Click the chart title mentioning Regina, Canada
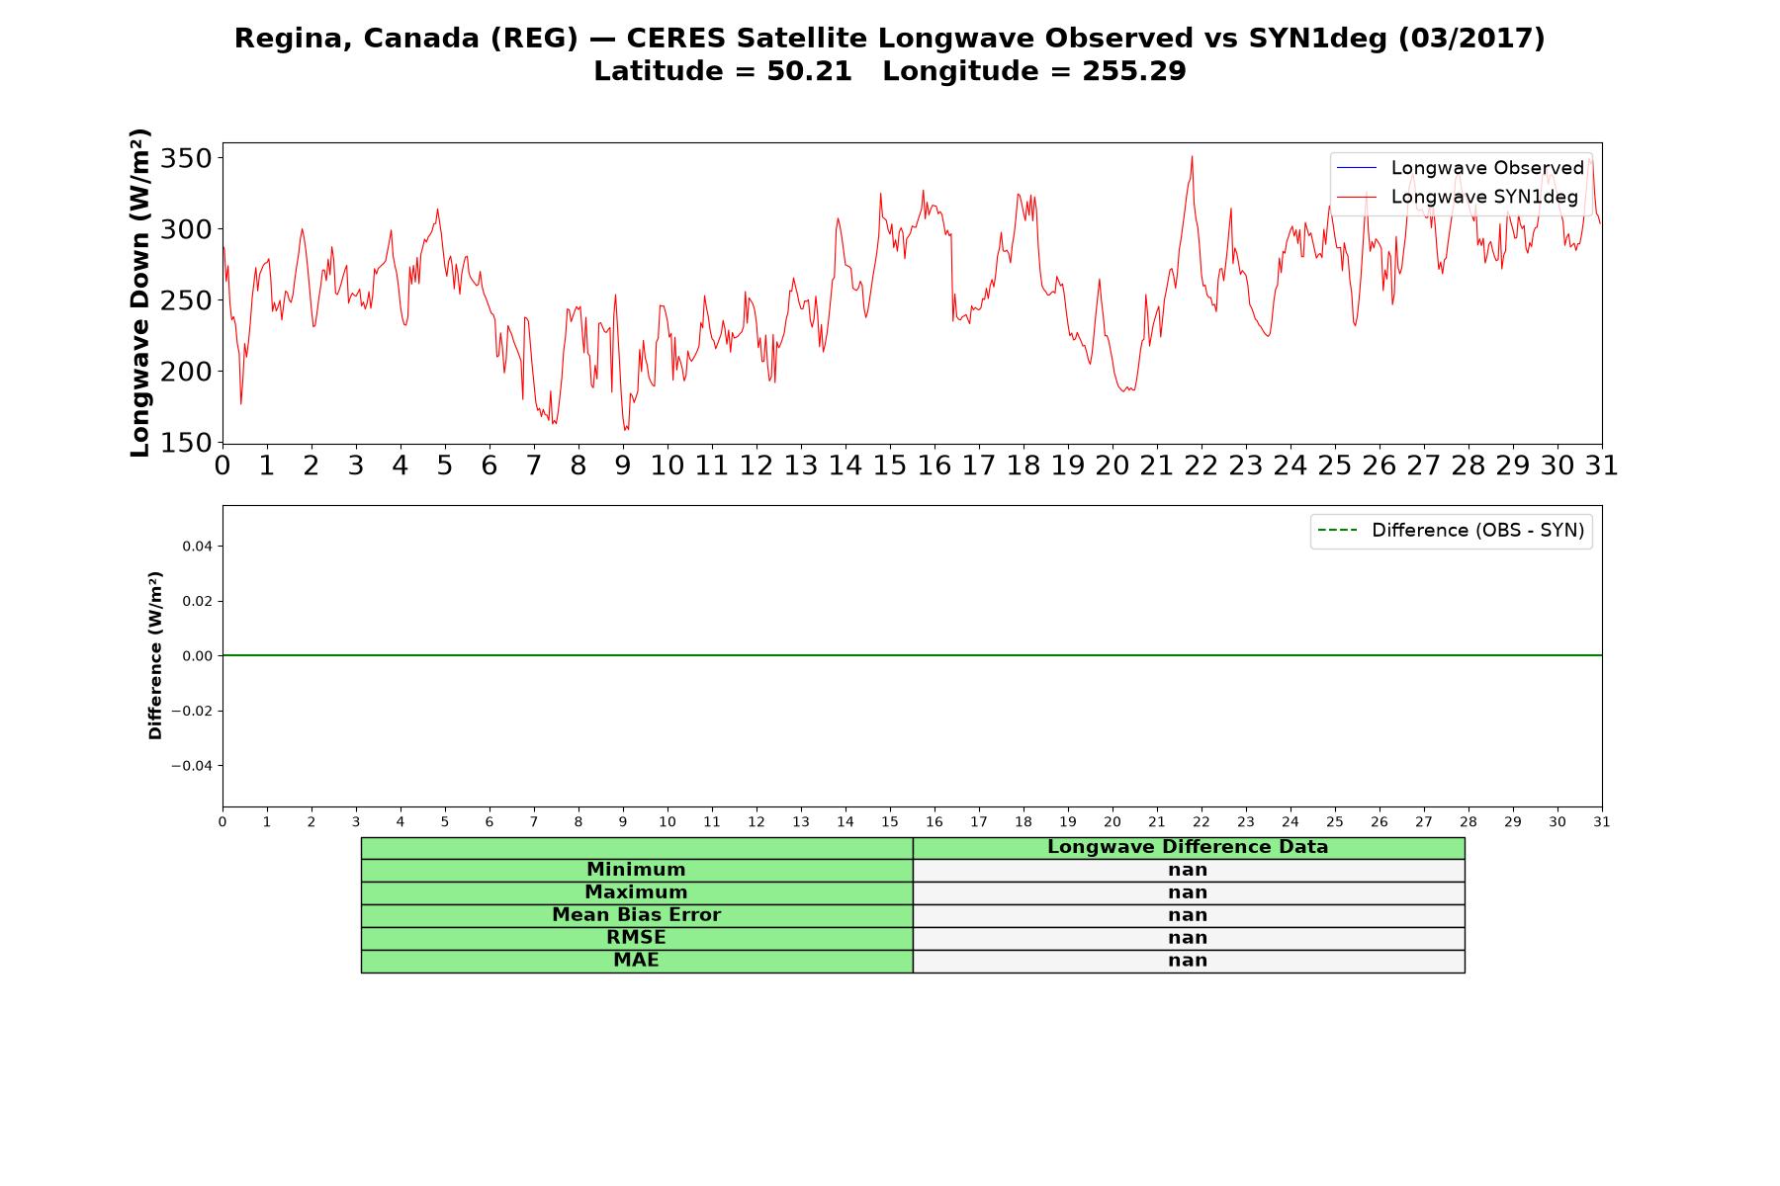 pos(889,39)
